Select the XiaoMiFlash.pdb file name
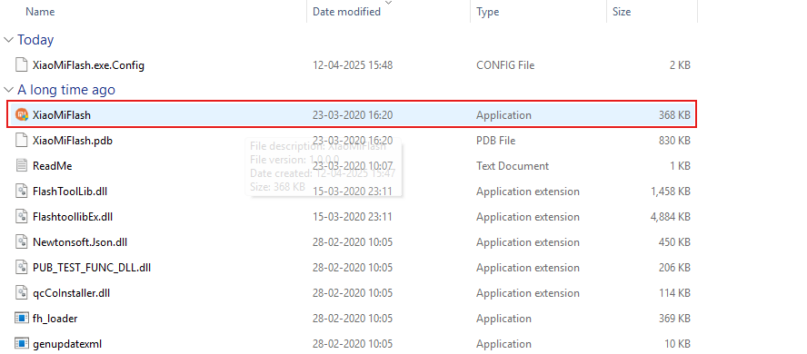The image size is (807, 354). (x=73, y=141)
